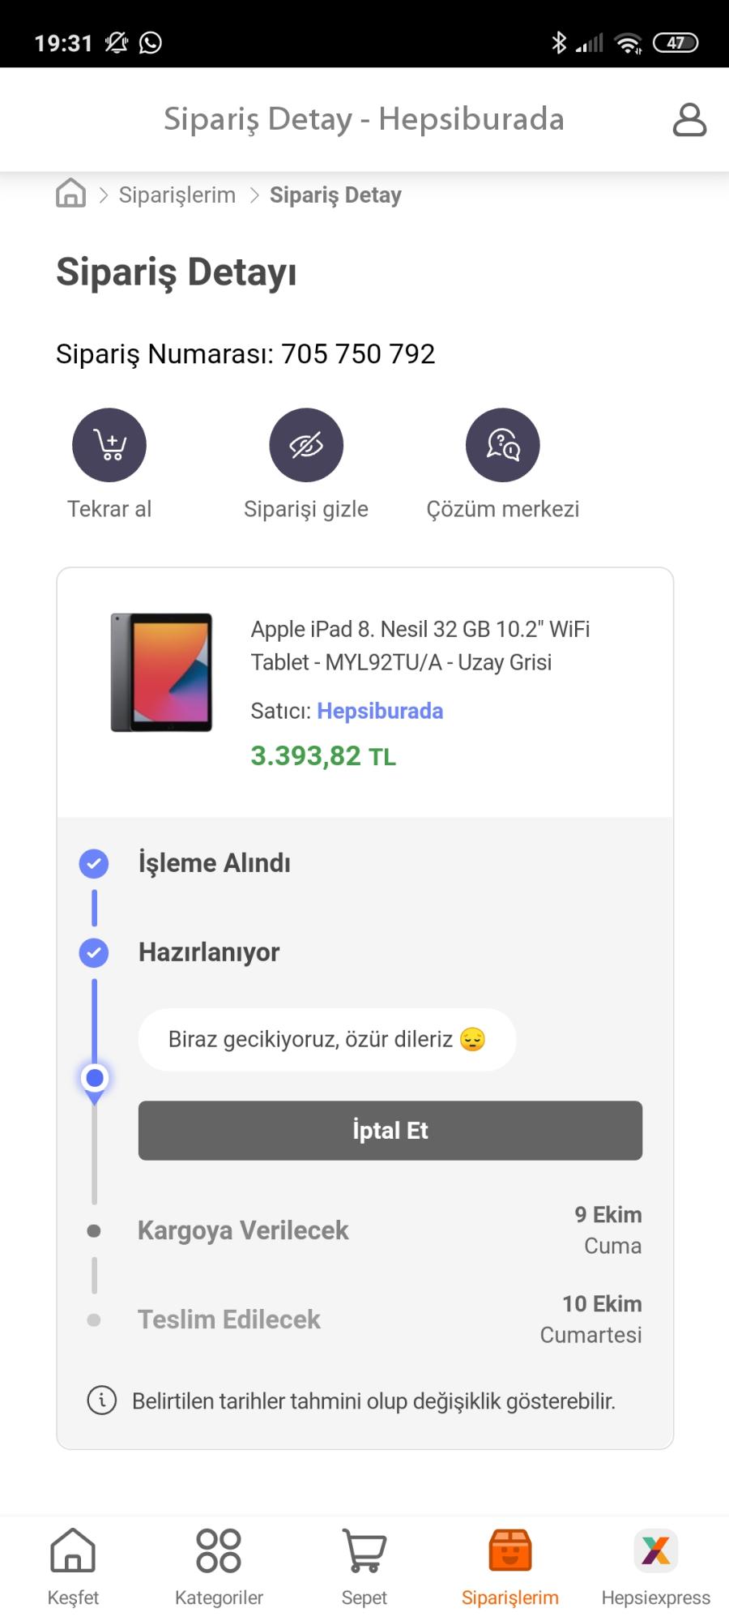Image resolution: width=729 pixels, height=1621 pixels.
Task: Tap the home breadcrumb icon
Action: tap(70, 194)
